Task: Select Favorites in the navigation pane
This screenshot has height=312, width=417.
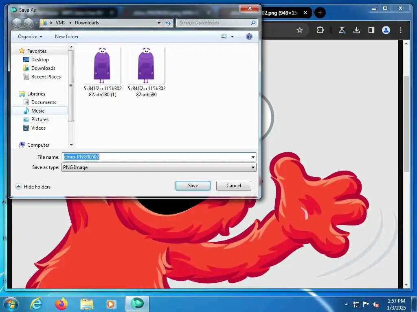Action: point(37,51)
